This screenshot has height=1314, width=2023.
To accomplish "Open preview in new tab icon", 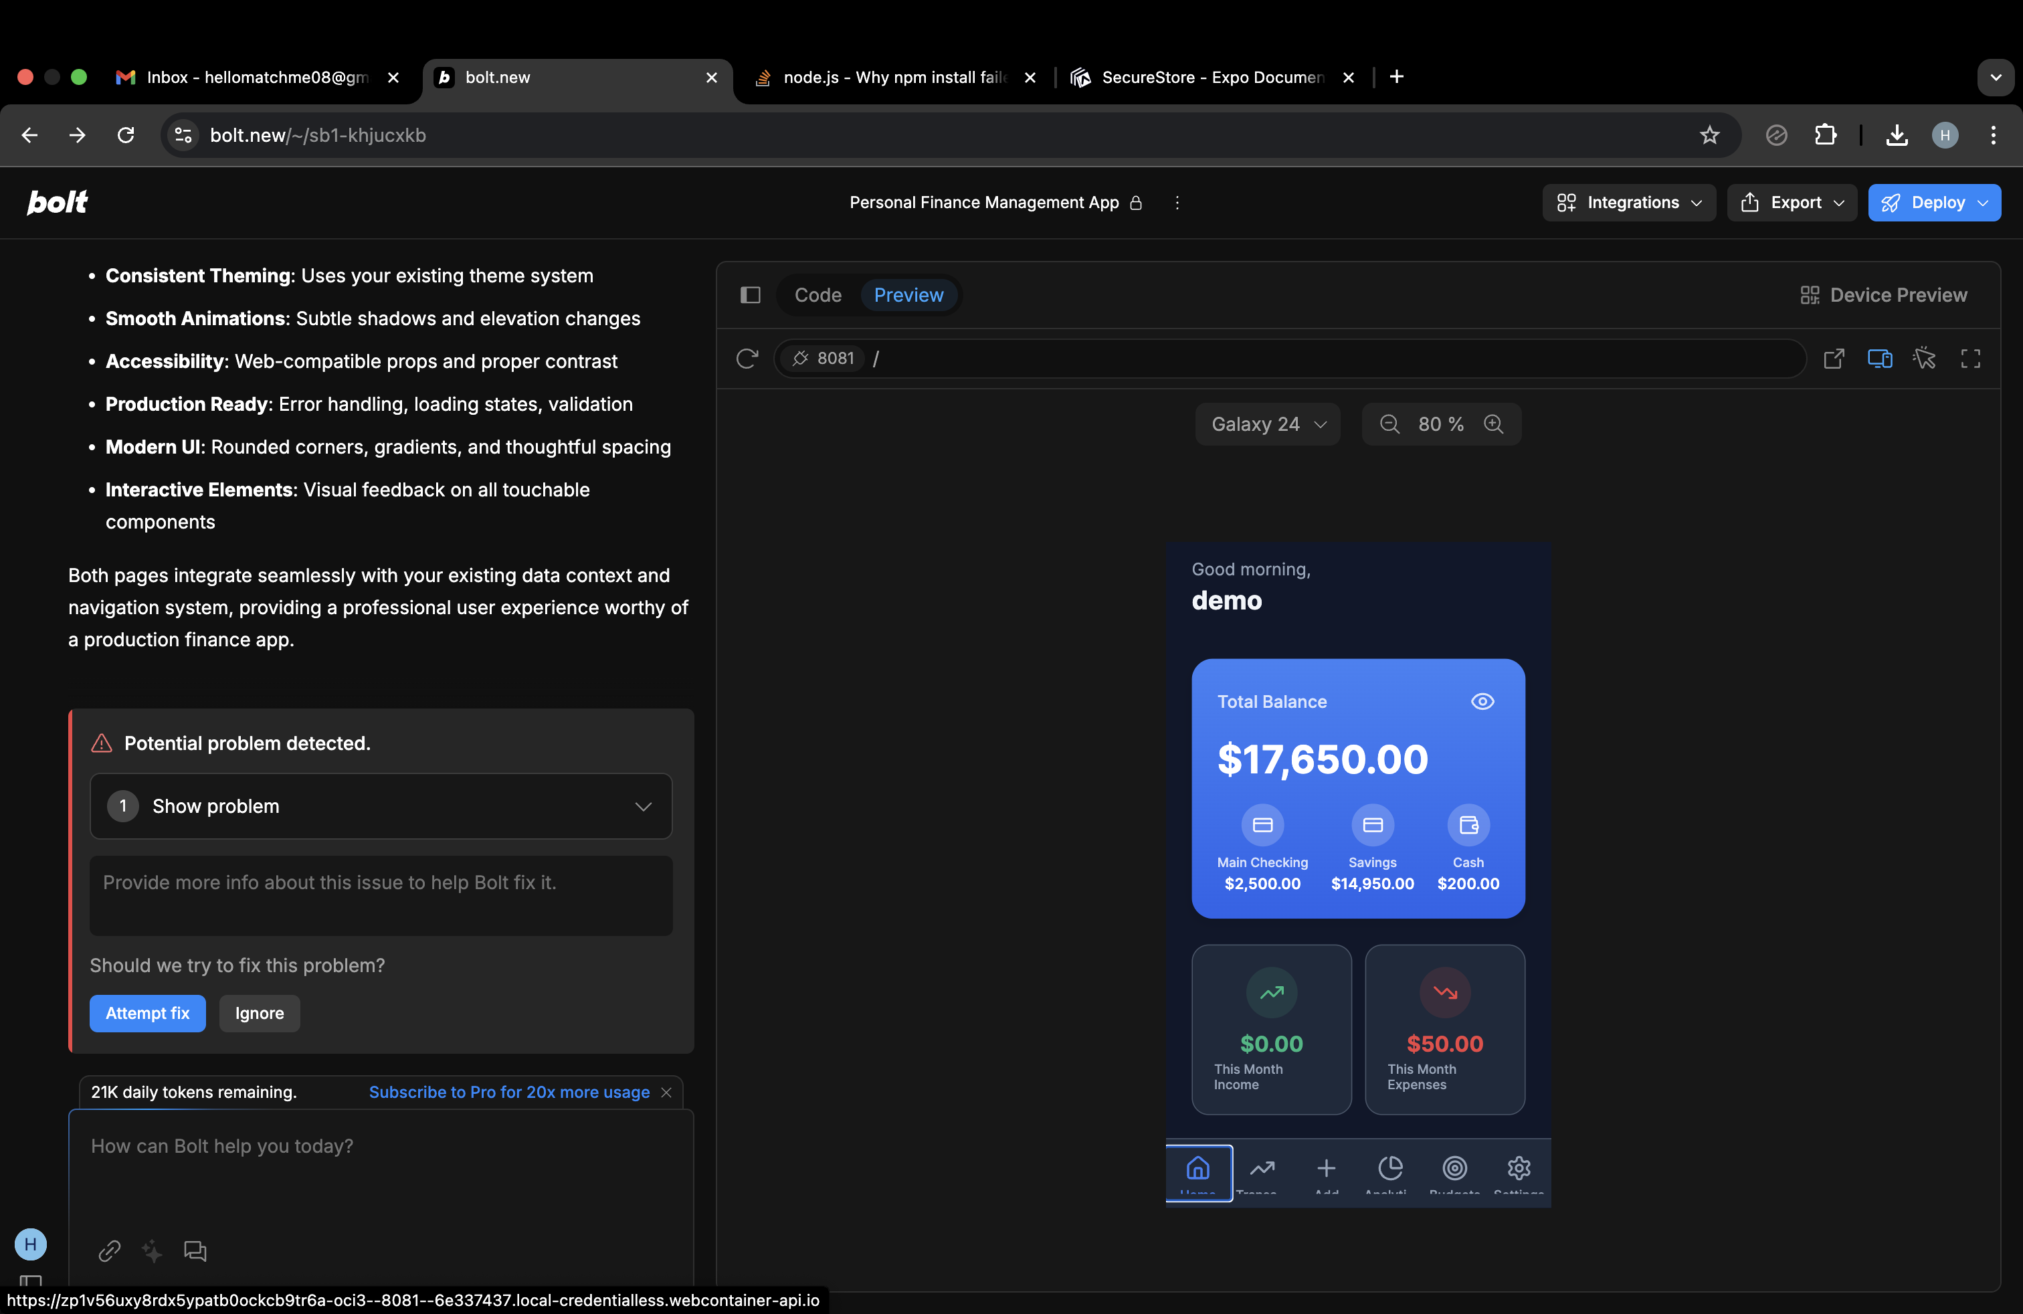I will (1834, 359).
